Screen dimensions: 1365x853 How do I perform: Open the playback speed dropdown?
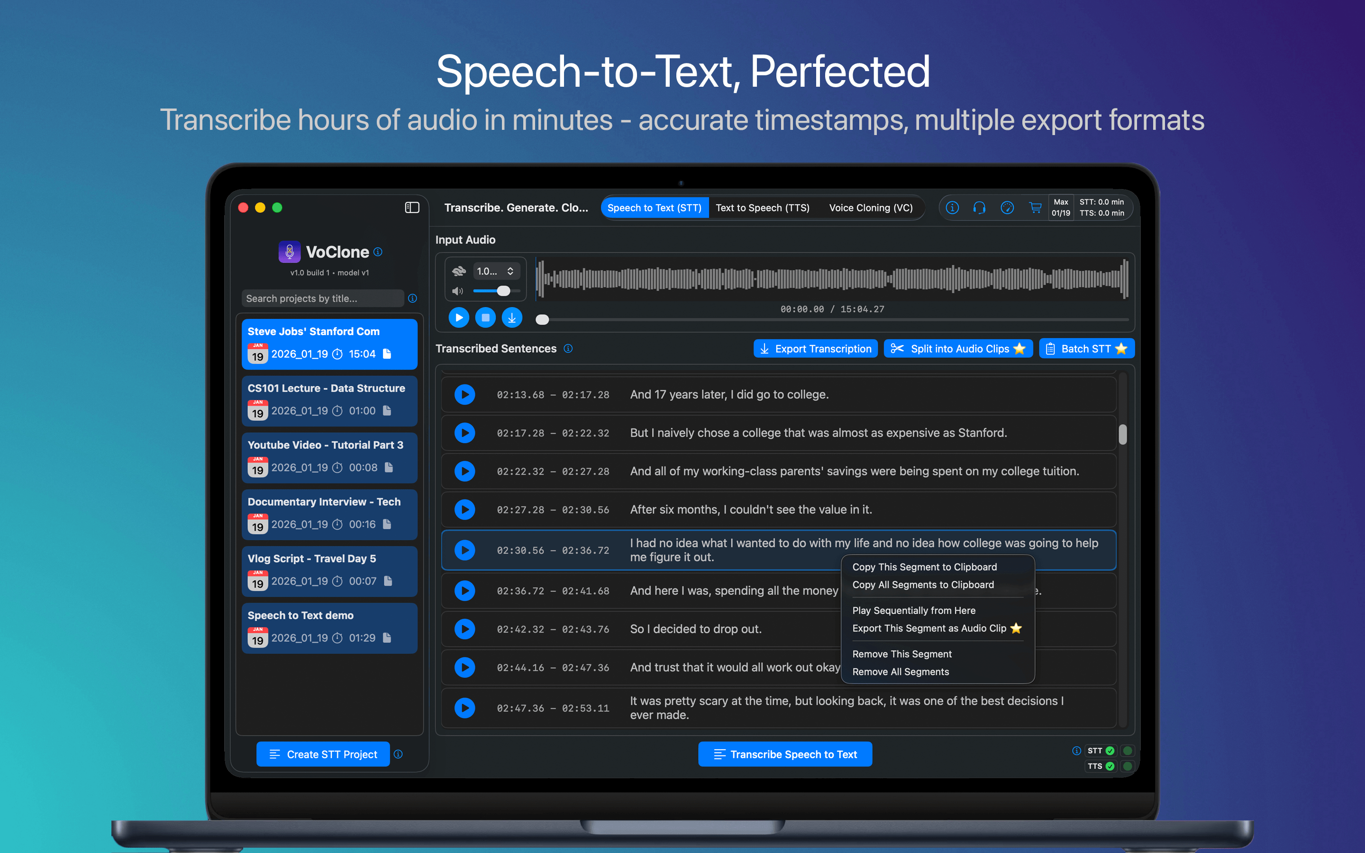(495, 272)
